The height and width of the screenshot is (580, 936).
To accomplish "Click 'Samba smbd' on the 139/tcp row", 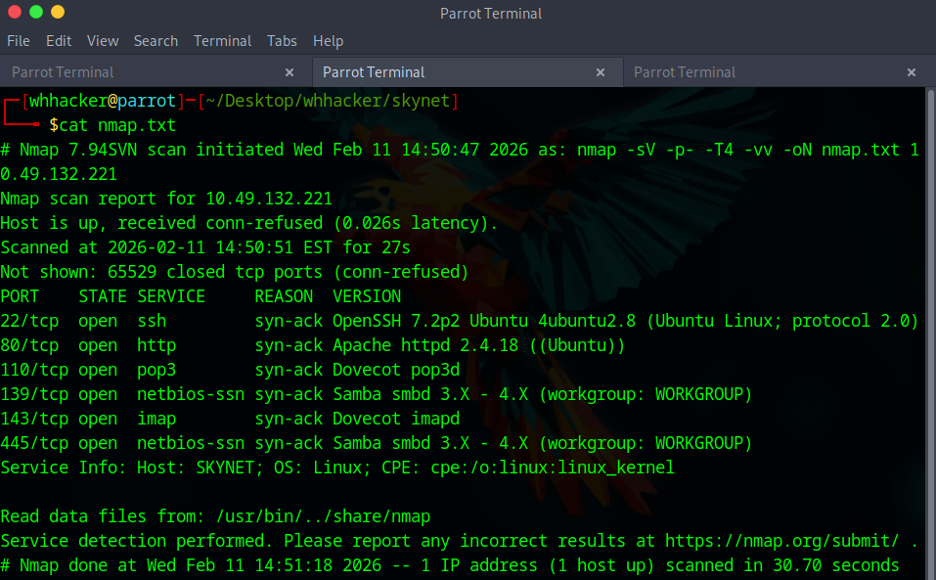I will click(x=381, y=394).
